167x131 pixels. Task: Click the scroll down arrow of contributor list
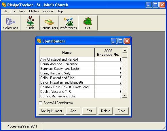coord(125,95)
